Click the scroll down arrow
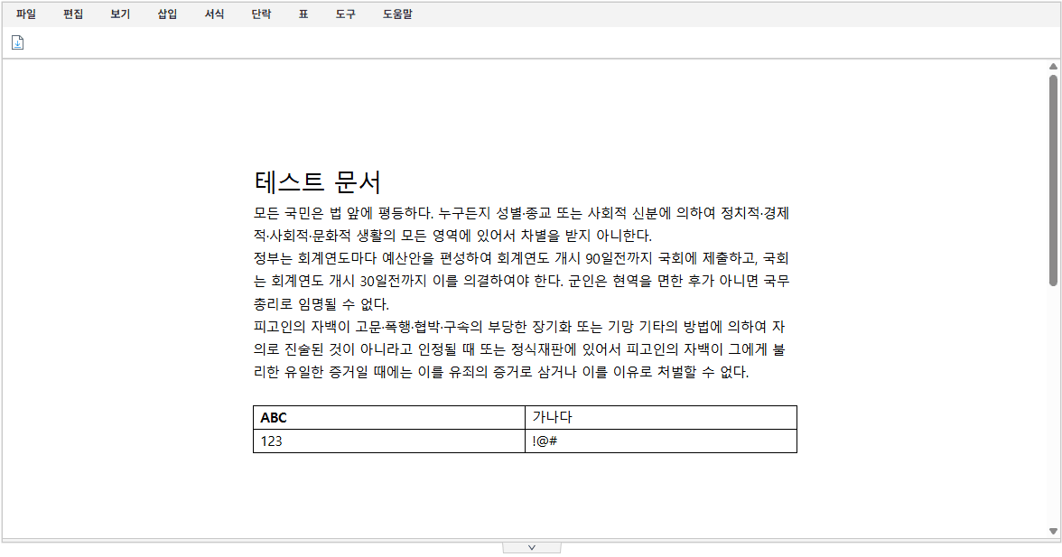 click(1053, 531)
